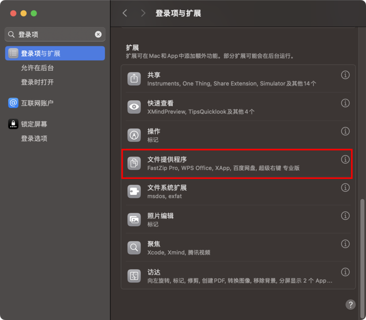Click info icon for 照片编辑
The image size is (366, 320).
point(345,216)
